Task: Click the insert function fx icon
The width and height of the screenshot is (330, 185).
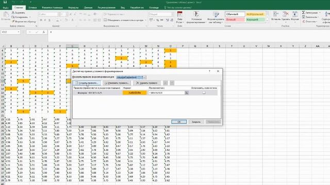Action: [43, 32]
